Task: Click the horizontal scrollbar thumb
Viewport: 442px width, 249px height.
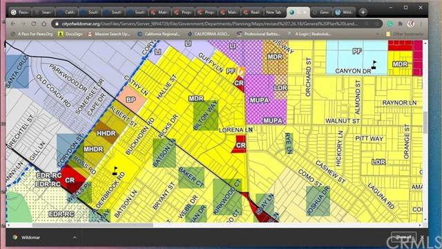Action: click(x=93, y=225)
